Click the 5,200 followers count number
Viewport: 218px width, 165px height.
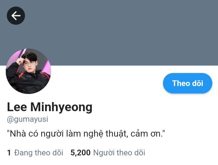[x=81, y=153]
